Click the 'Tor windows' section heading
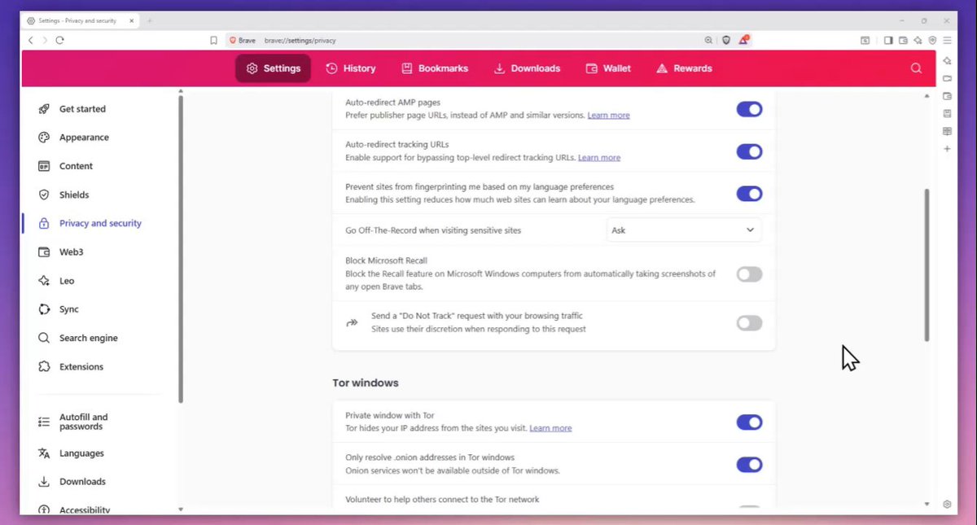The image size is (977, 525). click(x=366, y=383)
